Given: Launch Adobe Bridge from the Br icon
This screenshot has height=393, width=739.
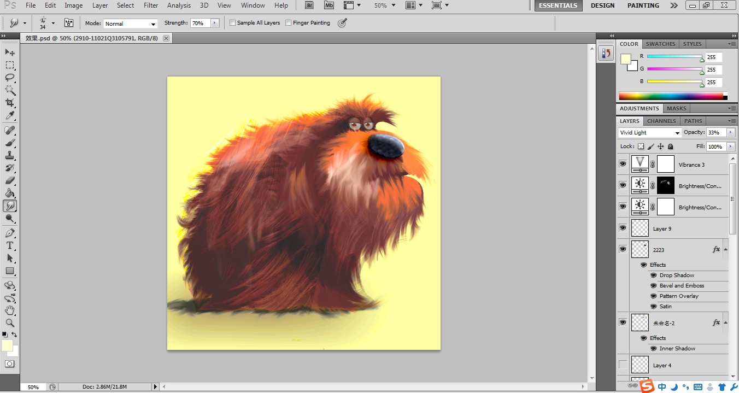Looking at the screenshot, I should pyautogui.click(x=309, y=5).
